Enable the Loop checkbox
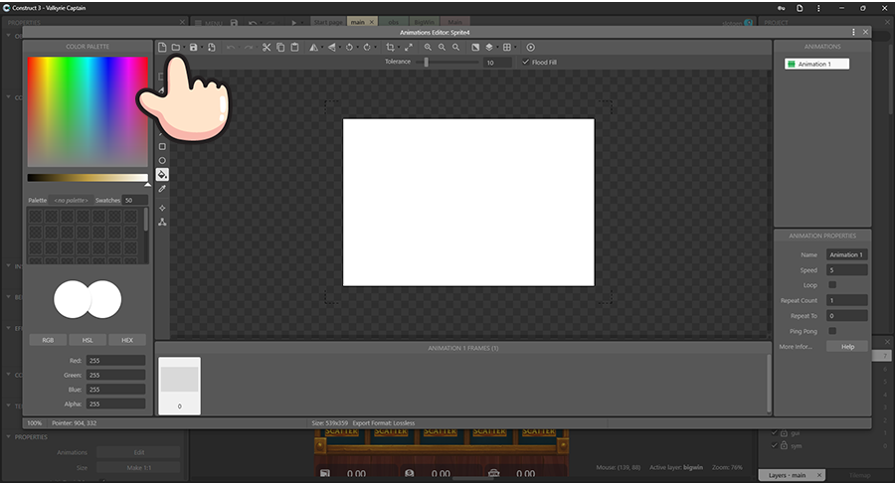895x485 pixels. click(x=832, y=285)
